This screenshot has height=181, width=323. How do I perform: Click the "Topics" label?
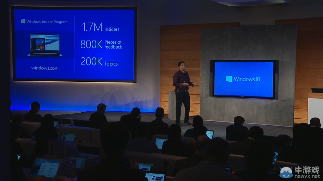coord(111,64)
